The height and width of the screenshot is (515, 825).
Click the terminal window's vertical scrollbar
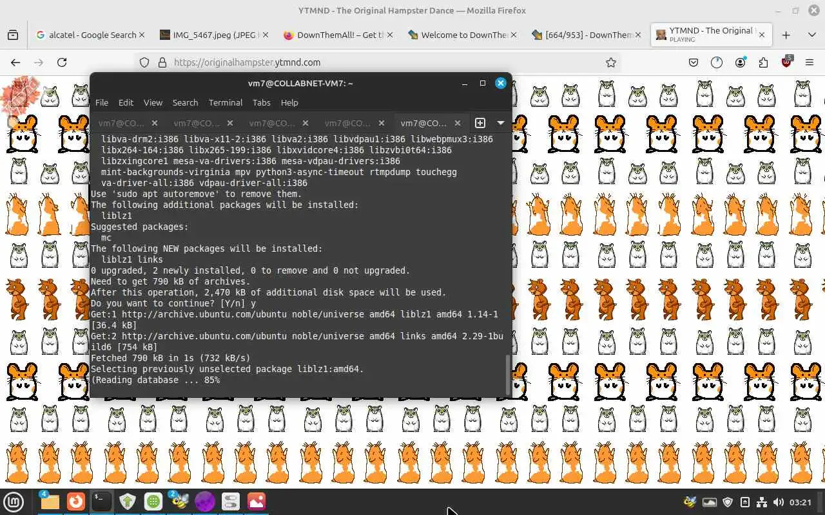508,373
